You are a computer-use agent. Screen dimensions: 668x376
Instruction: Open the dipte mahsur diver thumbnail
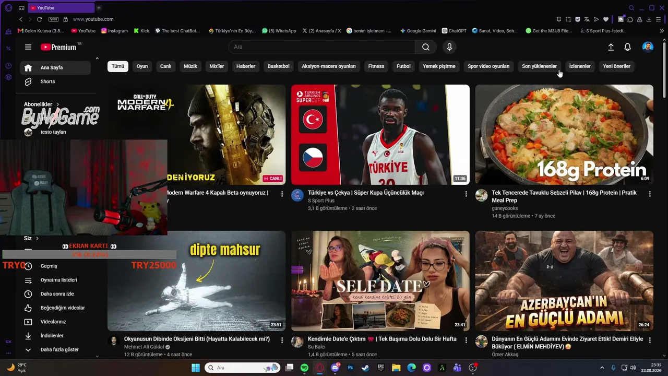197,281
